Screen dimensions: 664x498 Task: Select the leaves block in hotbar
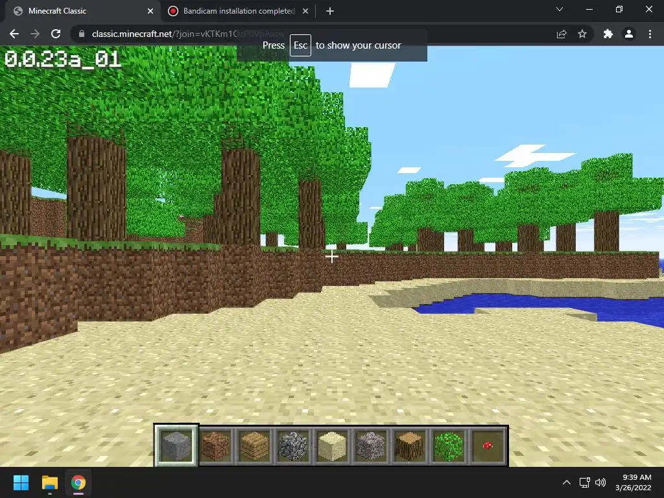pyautogui.click(x=449, y=445)
